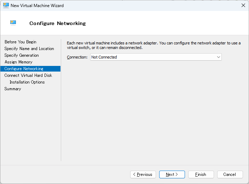This screenshot has height=184, width=249.
Task: Jump to the Assign Memory step
Action: pos(18,62)
